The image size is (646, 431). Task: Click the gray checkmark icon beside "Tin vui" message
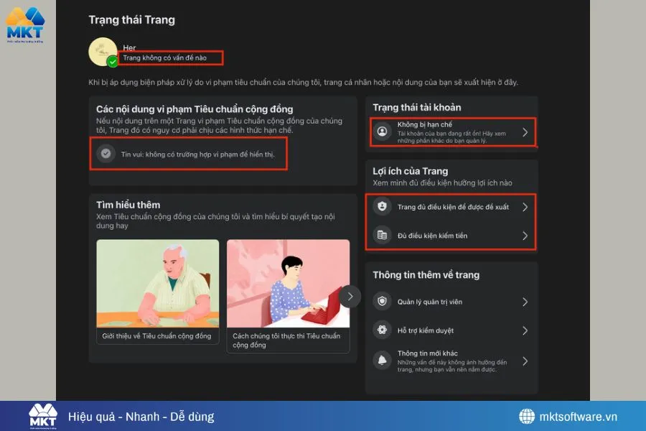[x=106, y=152]
